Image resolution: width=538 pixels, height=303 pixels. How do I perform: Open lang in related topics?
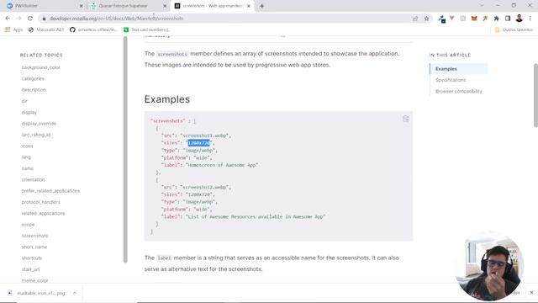coord(26,157)
